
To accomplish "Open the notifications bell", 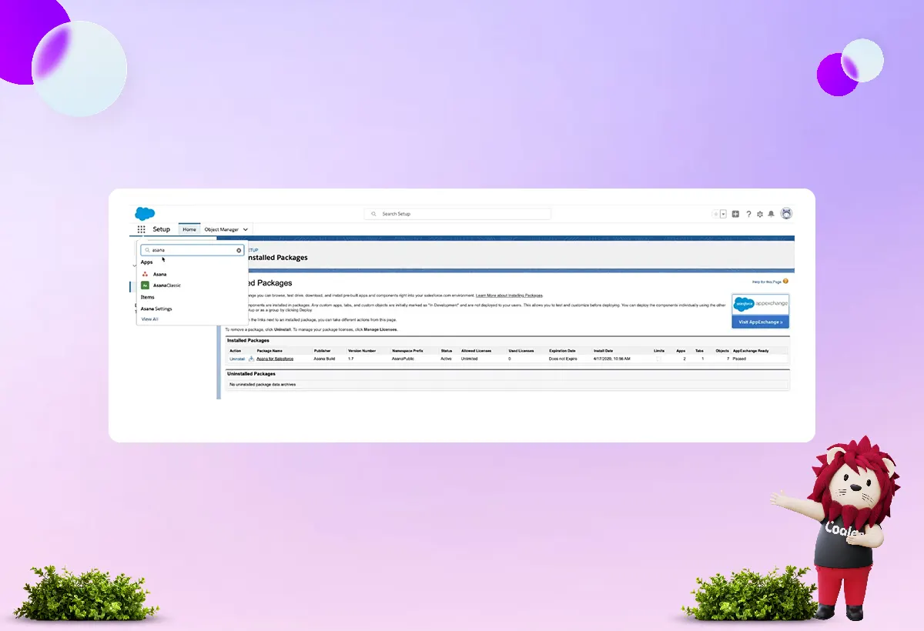I will tap(772, 214).
